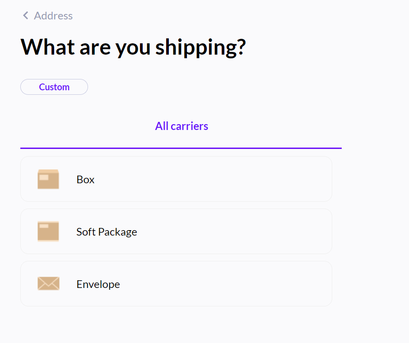Select the Envelope shipping option
The image size is (409, 343).
click(x=176, y=284)
